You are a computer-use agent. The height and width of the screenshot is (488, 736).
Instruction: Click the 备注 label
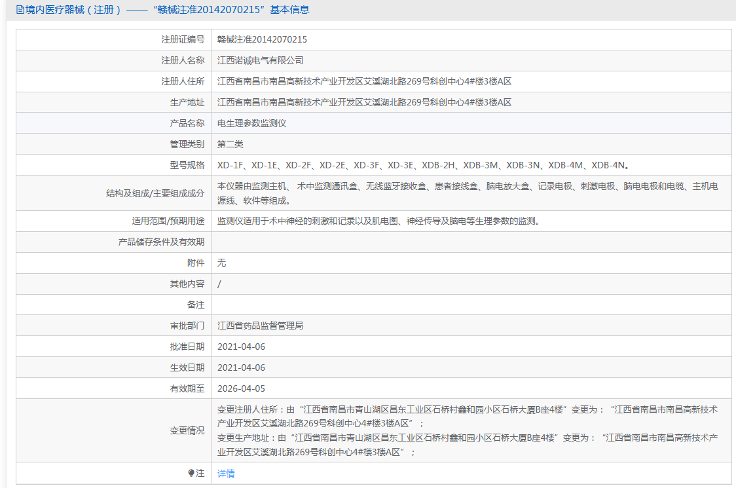tap(196, 305)
